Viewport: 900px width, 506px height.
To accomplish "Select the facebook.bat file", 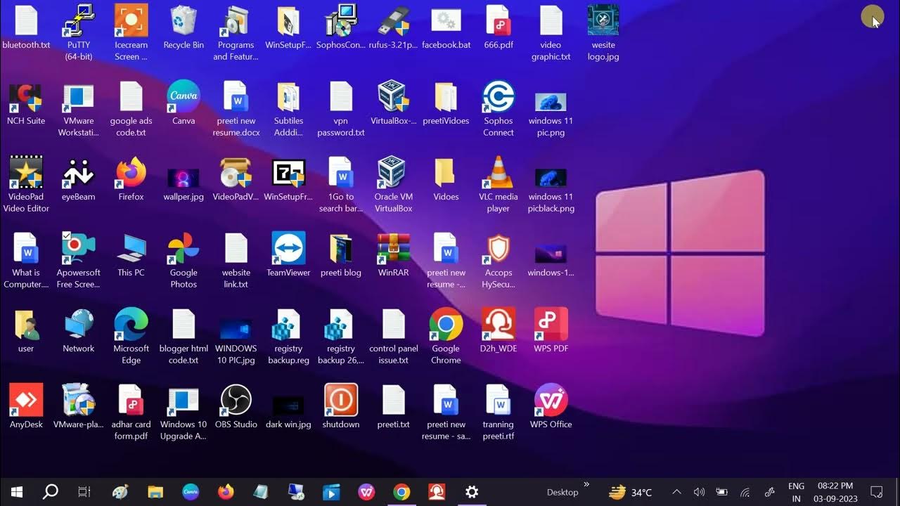I will pyautogui.click(x=446, y=21).
